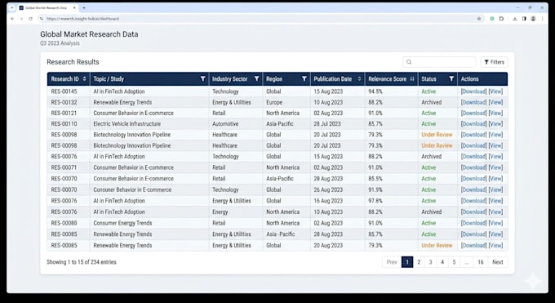This screenshot has height=303, width=555.
Task: Open the tab search dropdown arrow
Action: 11,7
